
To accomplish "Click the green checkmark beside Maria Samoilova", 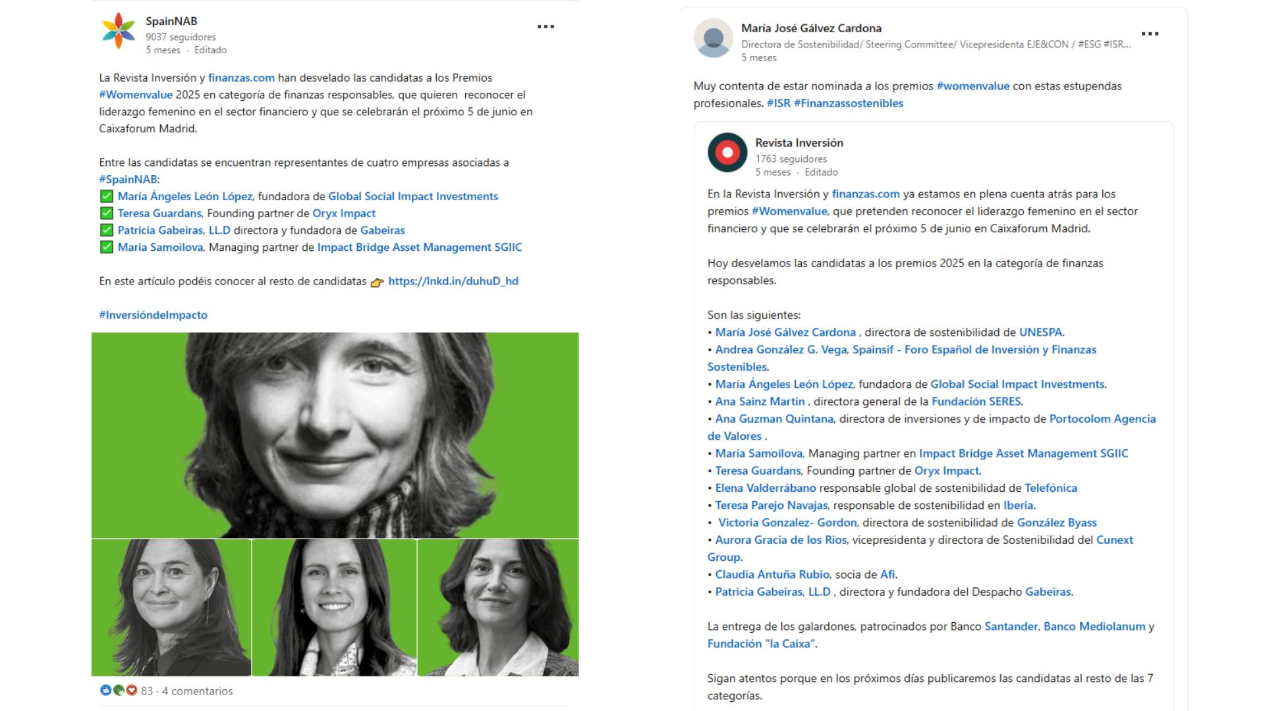I will pos(106,248).
